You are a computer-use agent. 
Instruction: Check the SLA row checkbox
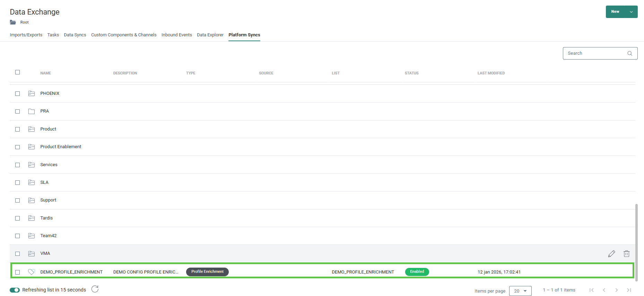[18, 183]
